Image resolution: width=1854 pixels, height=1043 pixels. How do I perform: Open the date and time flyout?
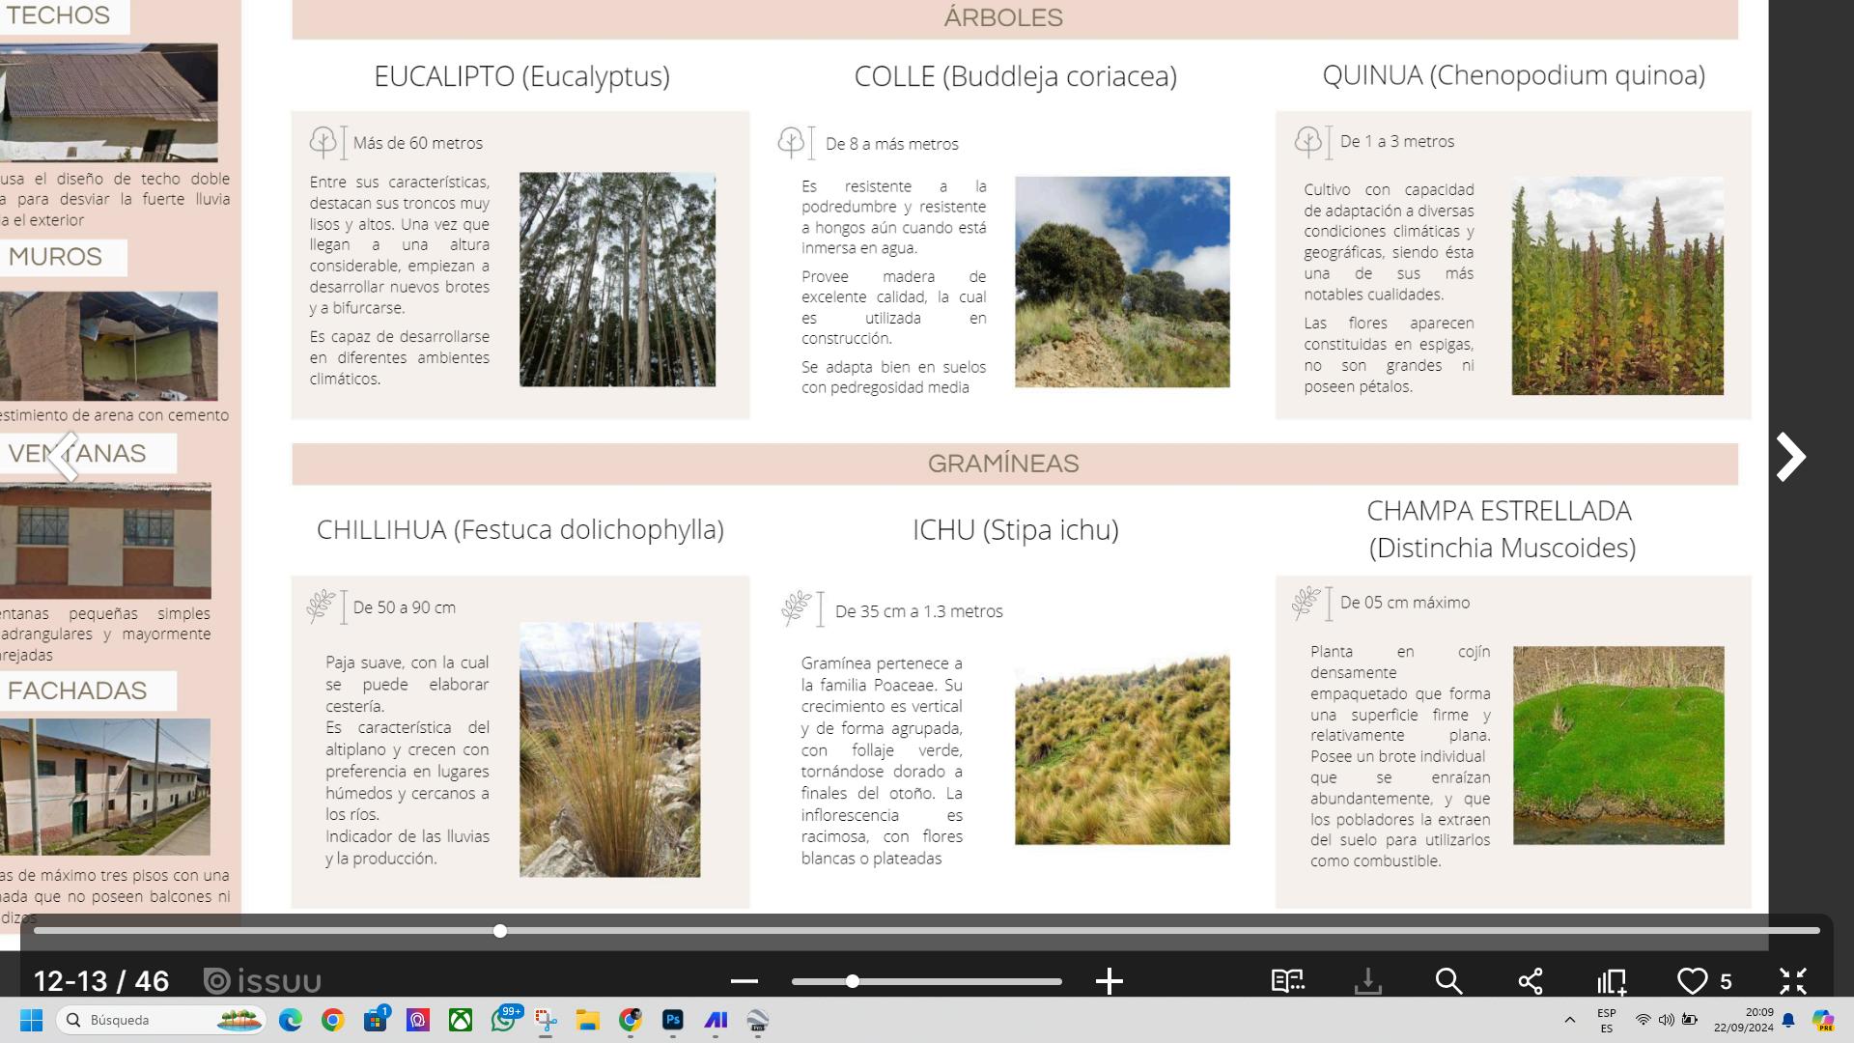pos(1744,1020)
